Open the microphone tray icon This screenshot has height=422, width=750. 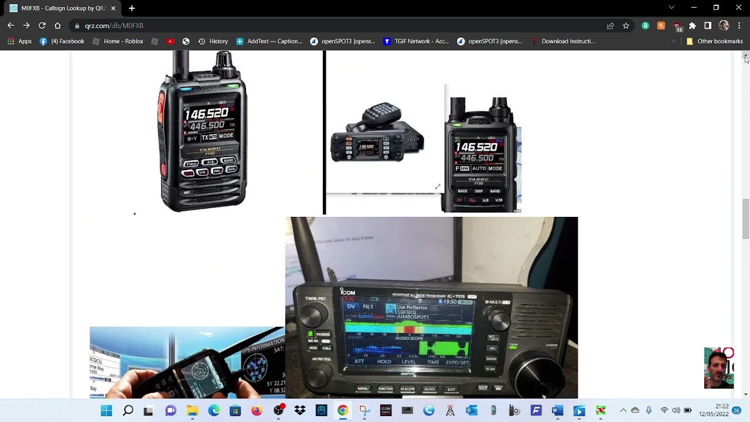pyautogui.click(x=649, y=411)
